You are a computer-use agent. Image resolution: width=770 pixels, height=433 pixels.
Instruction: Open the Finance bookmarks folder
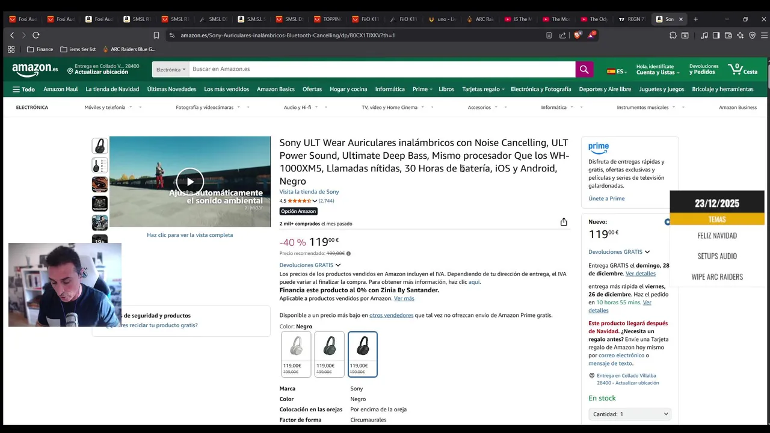pyautogui.click(x=40, y=49)
